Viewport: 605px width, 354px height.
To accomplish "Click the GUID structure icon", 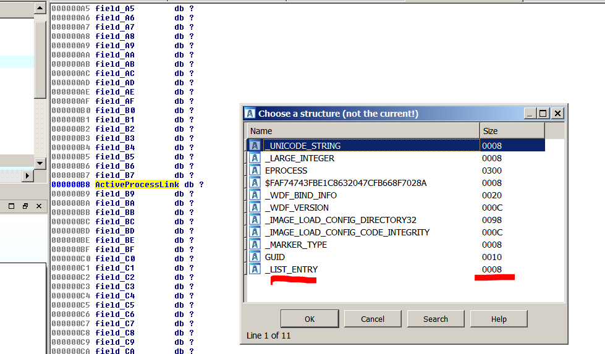I will pos(255,257).
